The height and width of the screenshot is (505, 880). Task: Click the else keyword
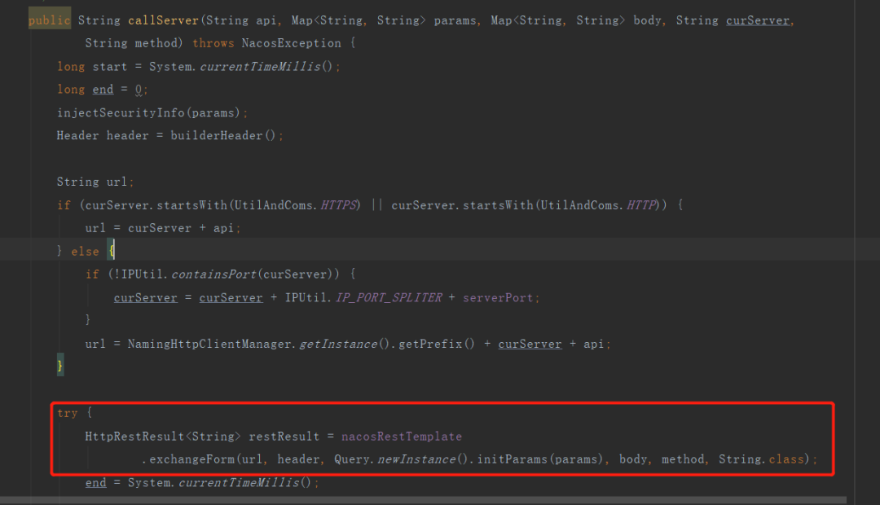point(85,252)
